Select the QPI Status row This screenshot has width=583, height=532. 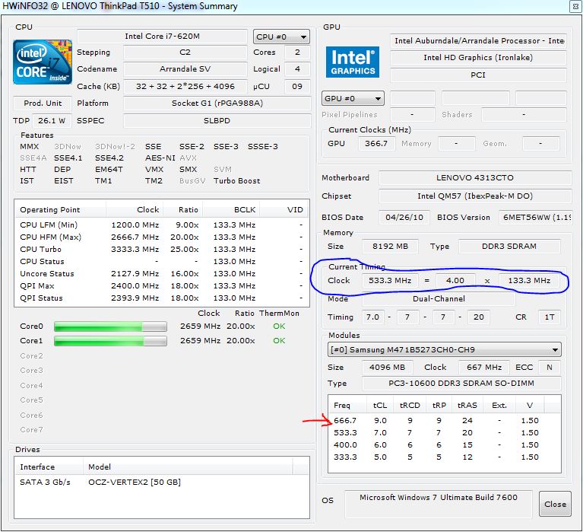[161, 298]
